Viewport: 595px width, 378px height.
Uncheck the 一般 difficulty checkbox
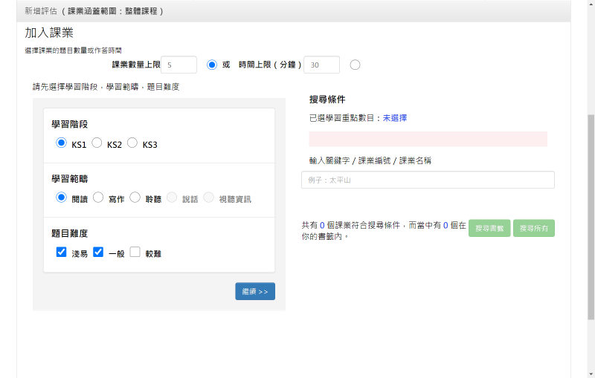click(x=98, y=252)
